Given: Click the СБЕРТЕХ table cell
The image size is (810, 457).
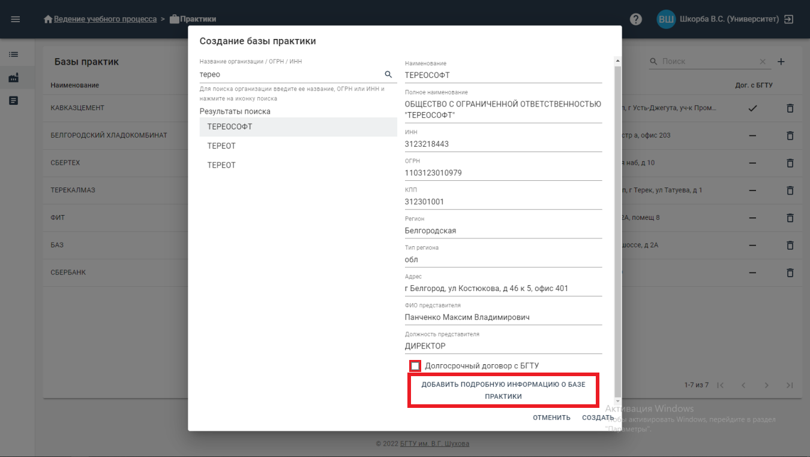Looking at the screenshot, I should (65, 163).
